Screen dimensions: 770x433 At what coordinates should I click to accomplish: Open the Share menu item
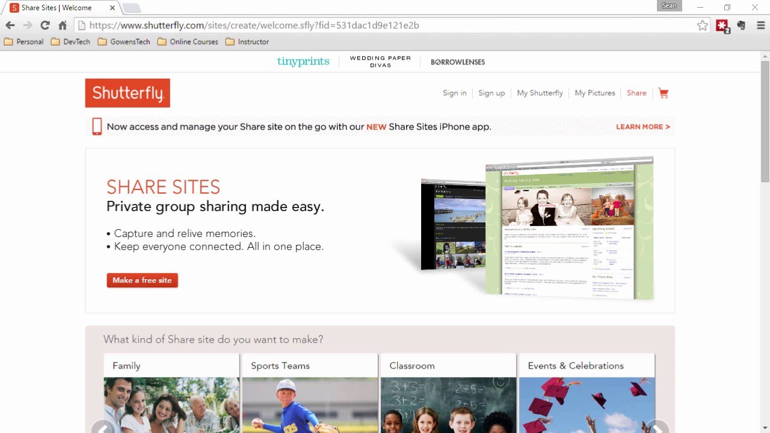coord(636,93)
